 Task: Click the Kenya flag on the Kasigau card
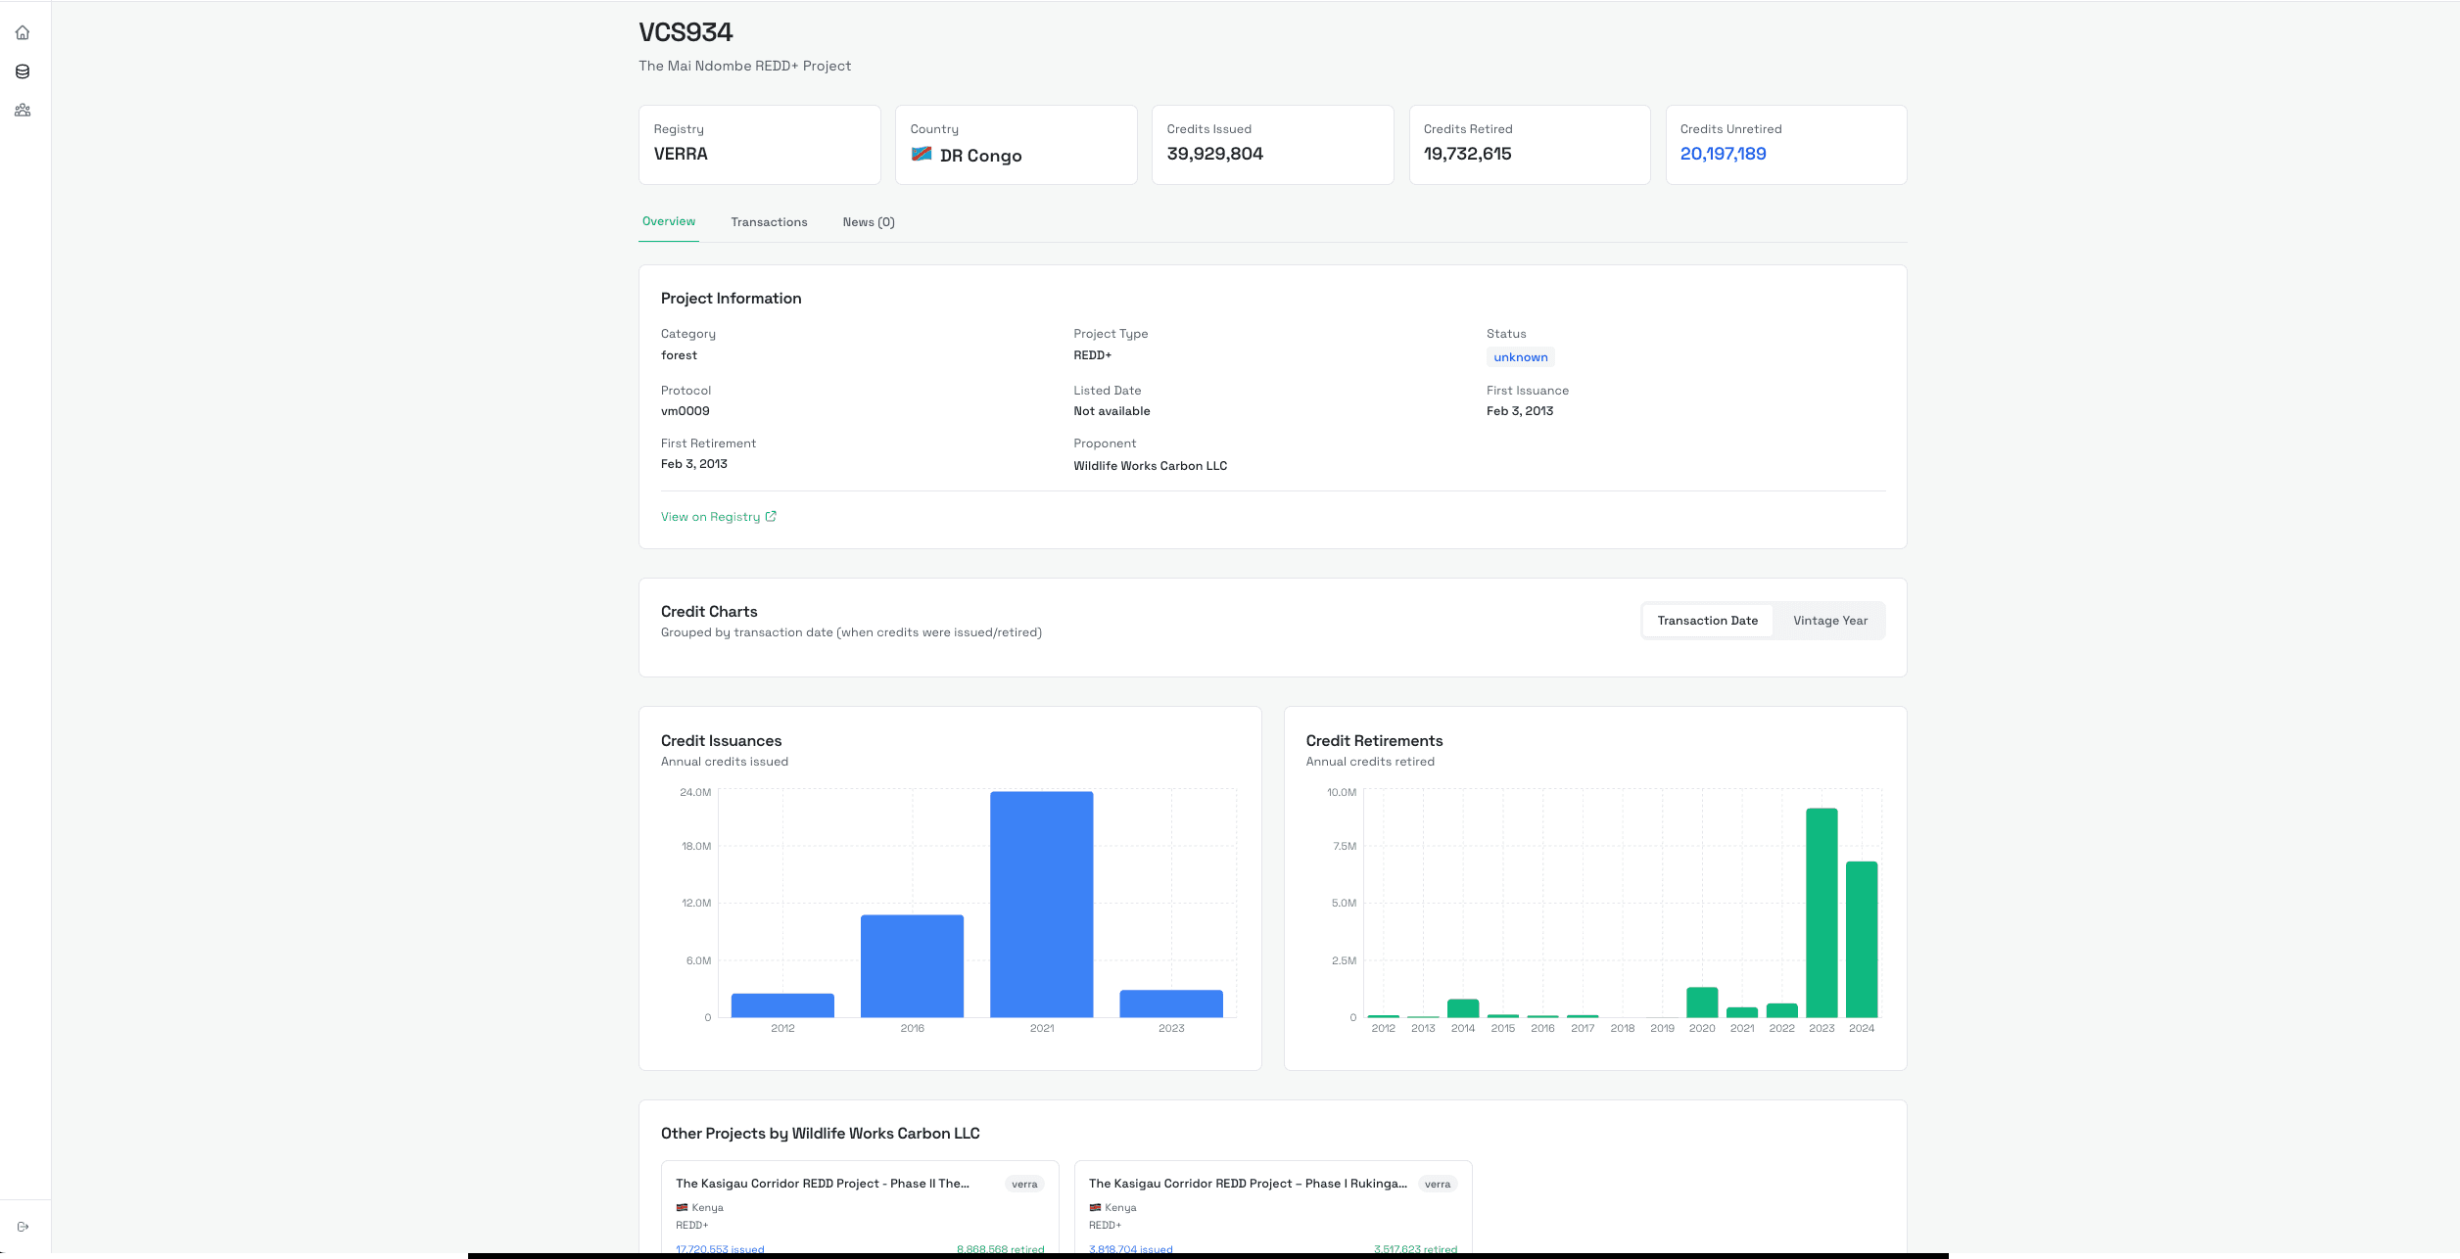(683, 1207)
